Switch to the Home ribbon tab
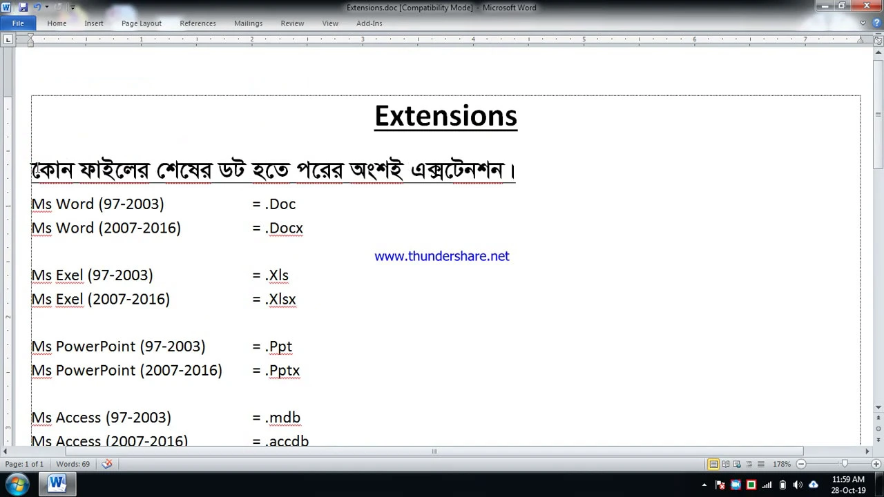This screenshot has width=884, height=497. point(57,23)
